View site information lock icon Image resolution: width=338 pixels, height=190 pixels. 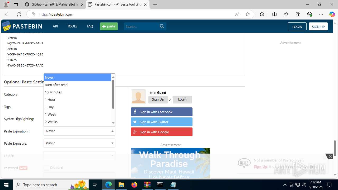pos(33,14)
